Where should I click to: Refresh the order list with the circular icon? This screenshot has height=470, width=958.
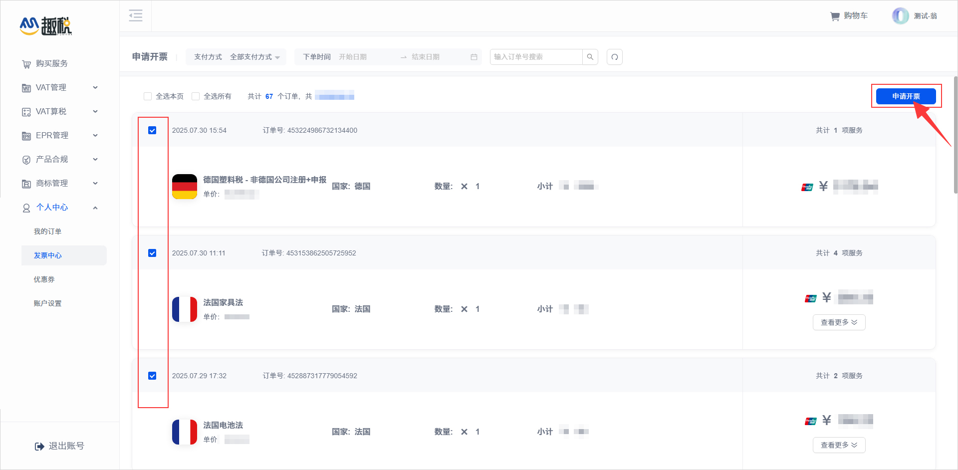(x=614, y=57)
